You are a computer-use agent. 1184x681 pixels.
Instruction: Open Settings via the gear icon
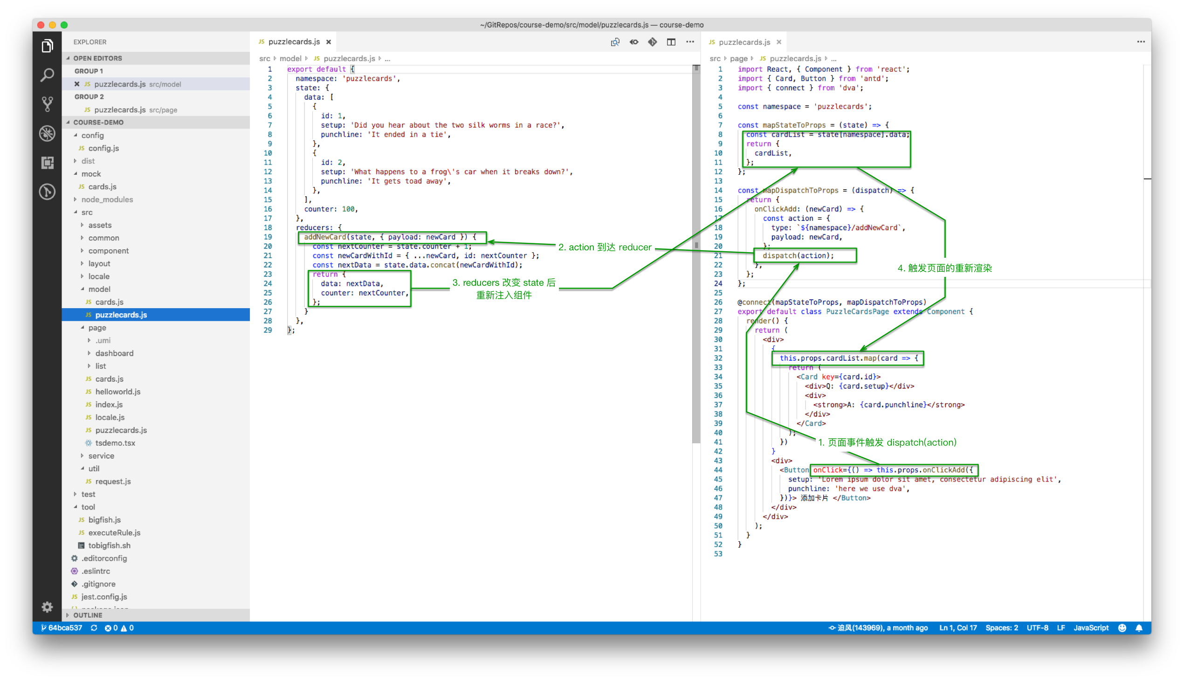coord(47,606)
